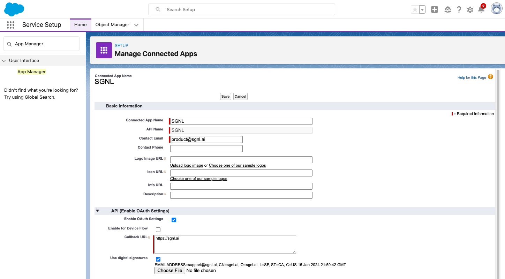Screen dimensions: 505x279
Task: Click the Icon URL input field
Action: (x=241, y=173)
